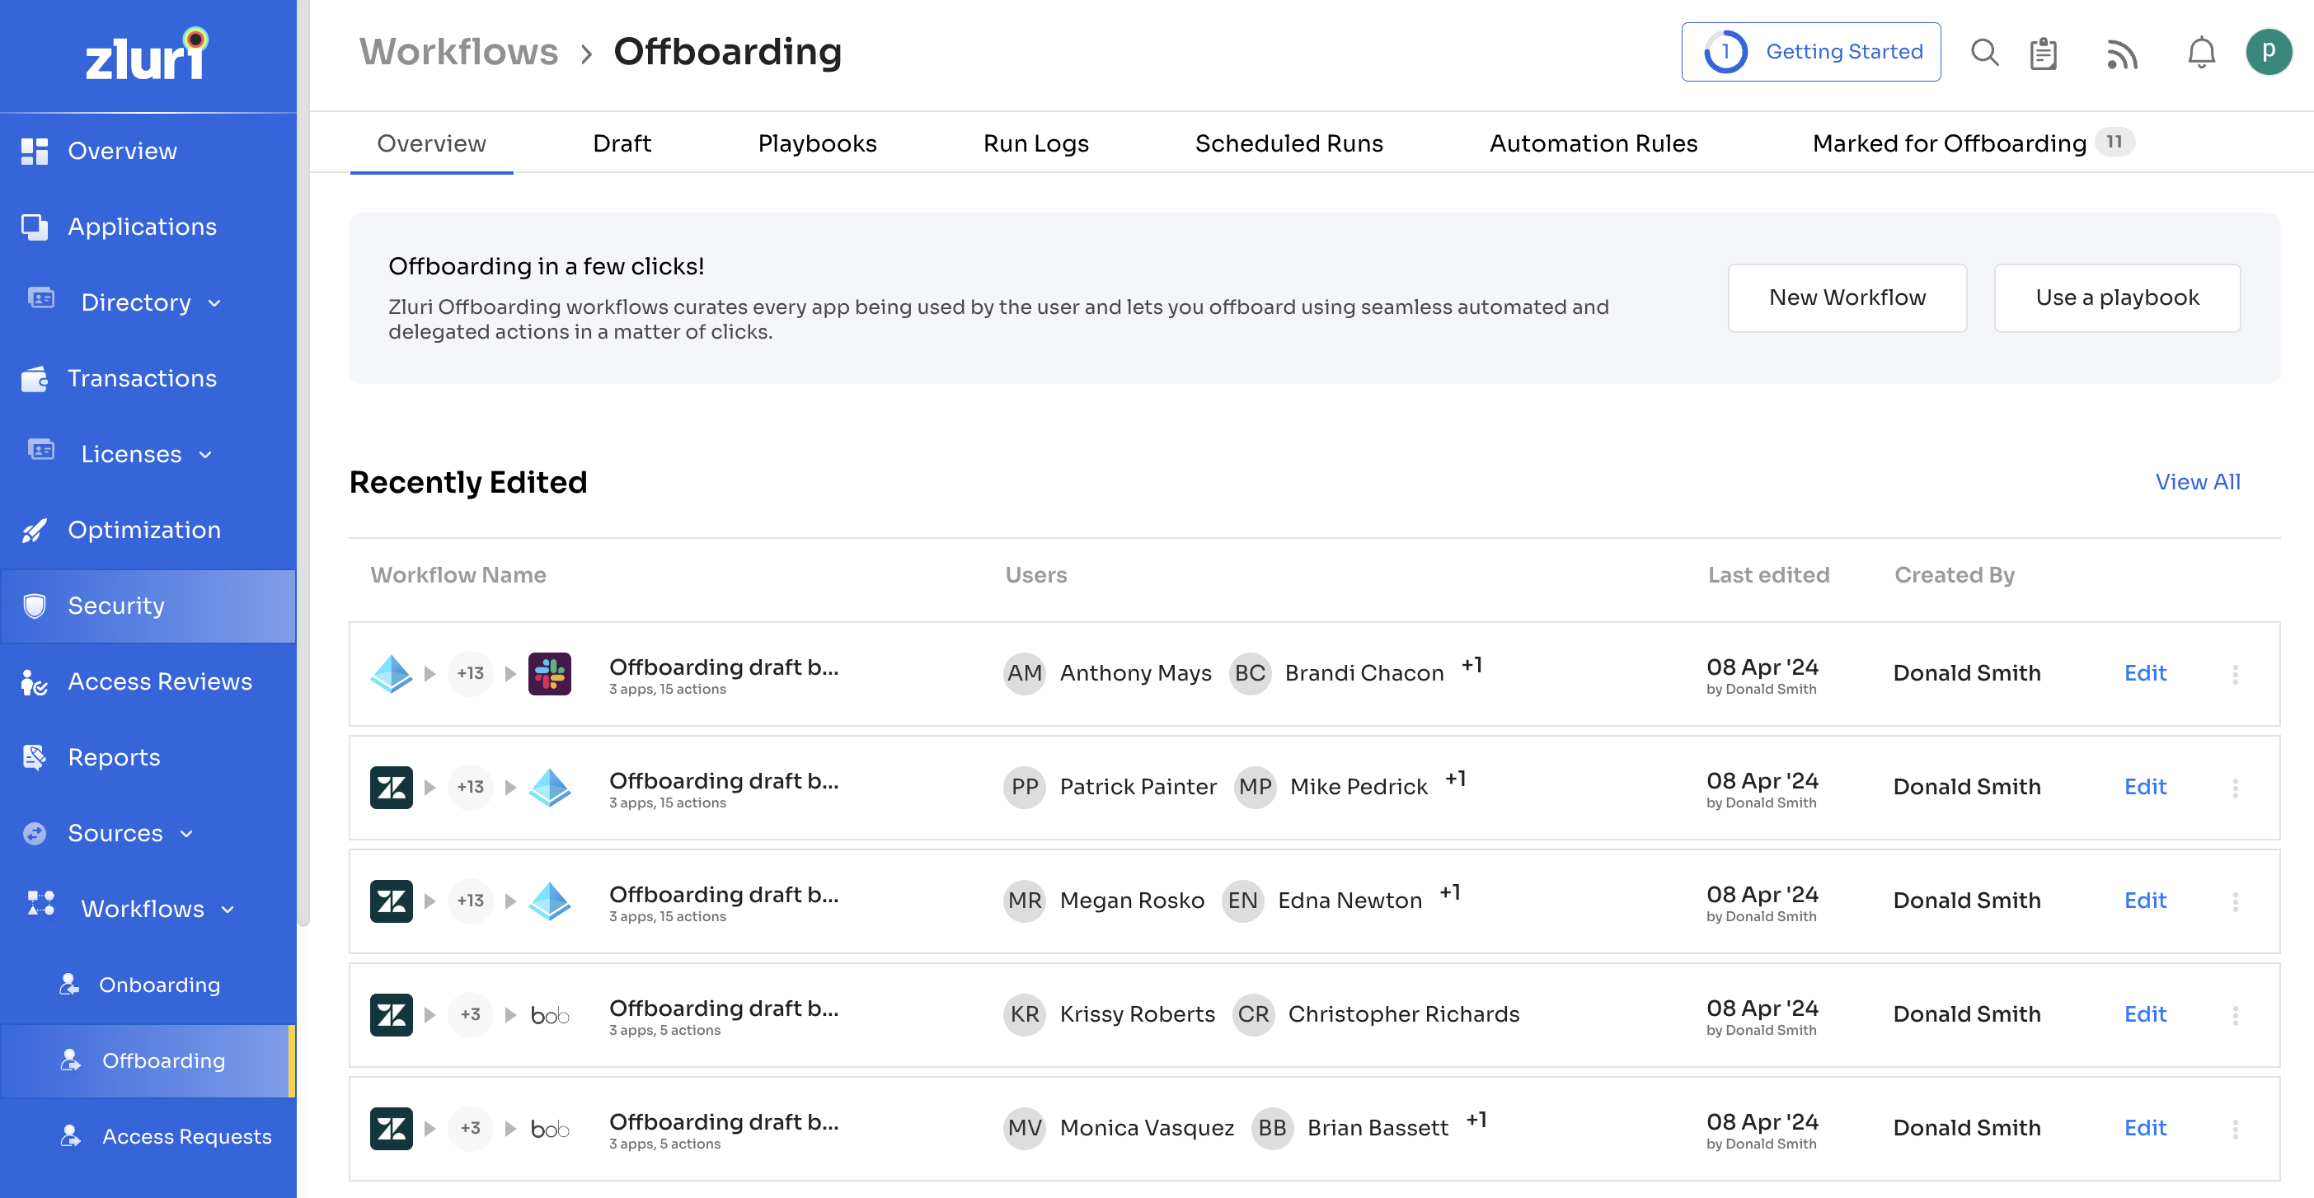Click the search magnifier icon in header
The width and height of the screenshot is (2314, 1198).
pos(1983,53)
